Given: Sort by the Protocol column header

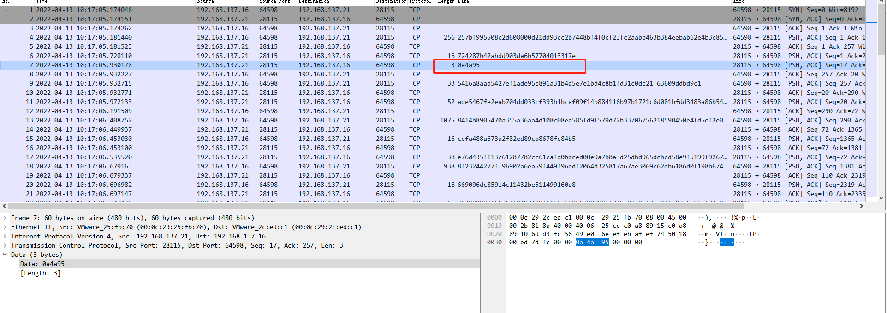Looking at the screenshot, I should 422,2.
